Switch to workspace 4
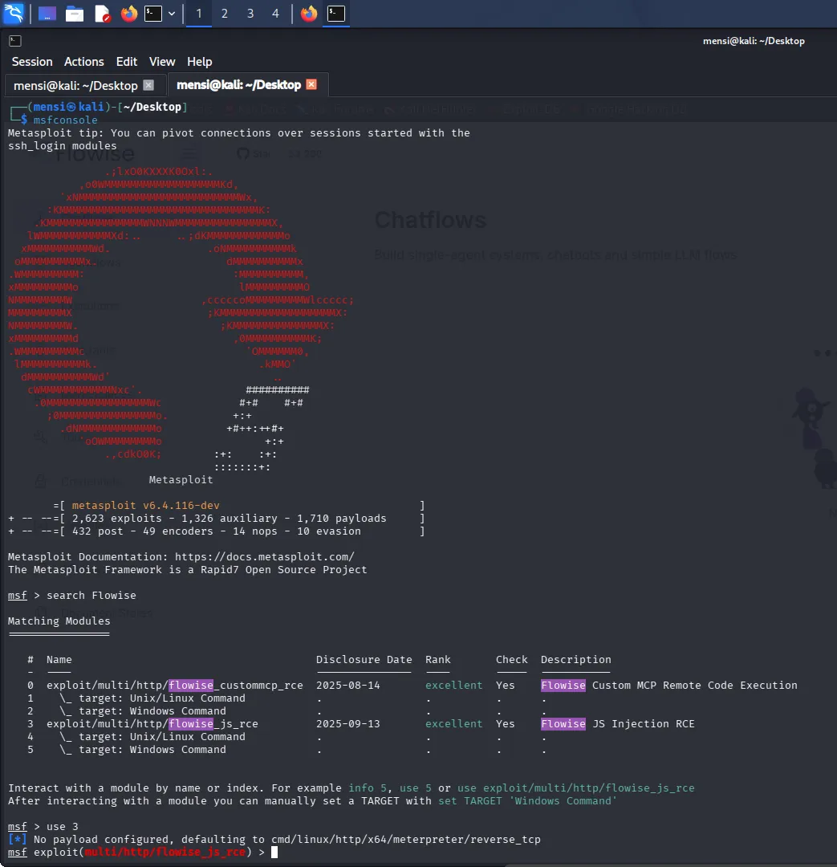 tap(276, 14)
